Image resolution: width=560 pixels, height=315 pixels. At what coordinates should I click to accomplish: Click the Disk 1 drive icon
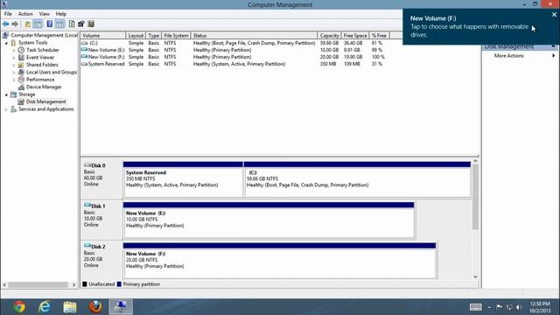pyautogui.click(x=87, y=206)
